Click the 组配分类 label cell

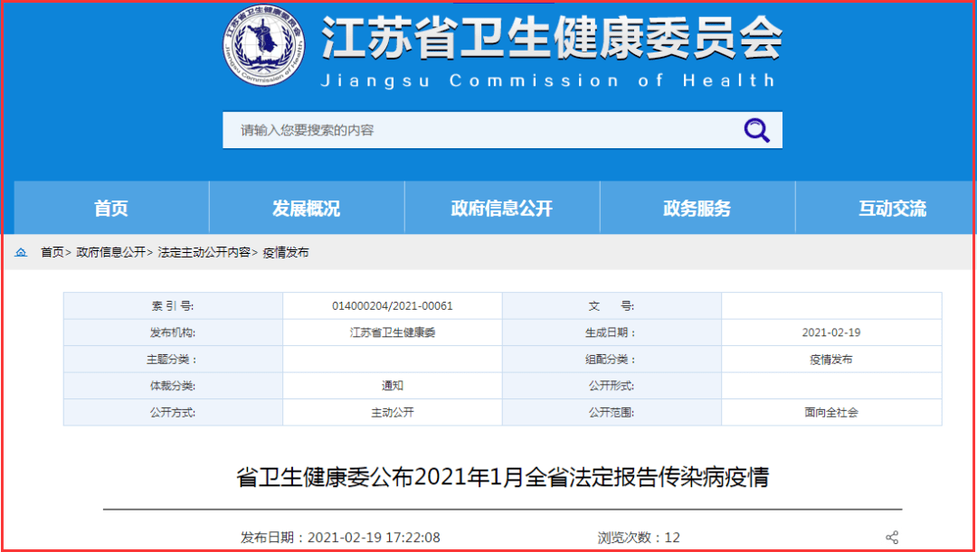pos(612,360)
